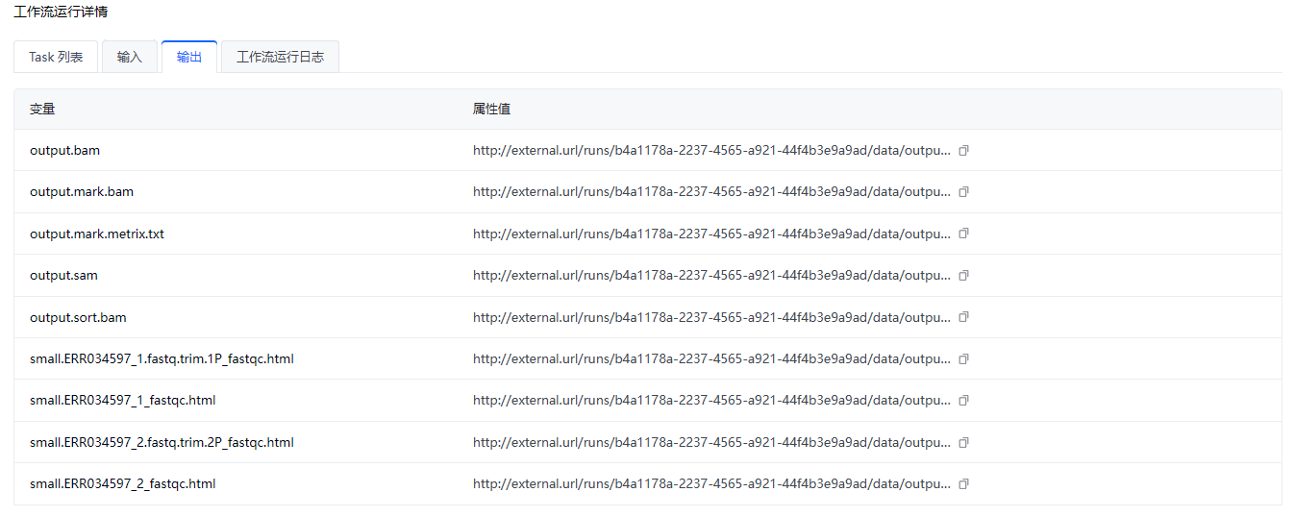Click variable name small.ERR034597_1.fastq.trim.1P_fastqc.html

(162, 359)
